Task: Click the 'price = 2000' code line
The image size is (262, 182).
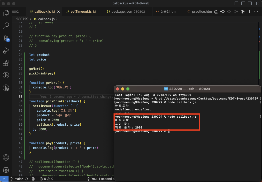Action: (48, 120)
